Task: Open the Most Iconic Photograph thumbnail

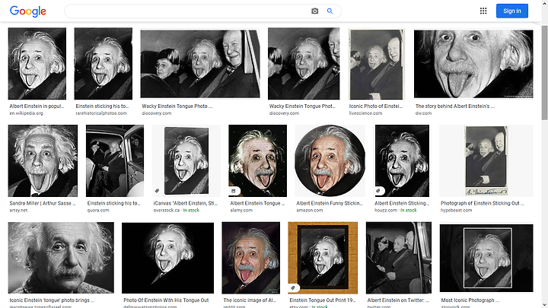Action: (486, 258)
